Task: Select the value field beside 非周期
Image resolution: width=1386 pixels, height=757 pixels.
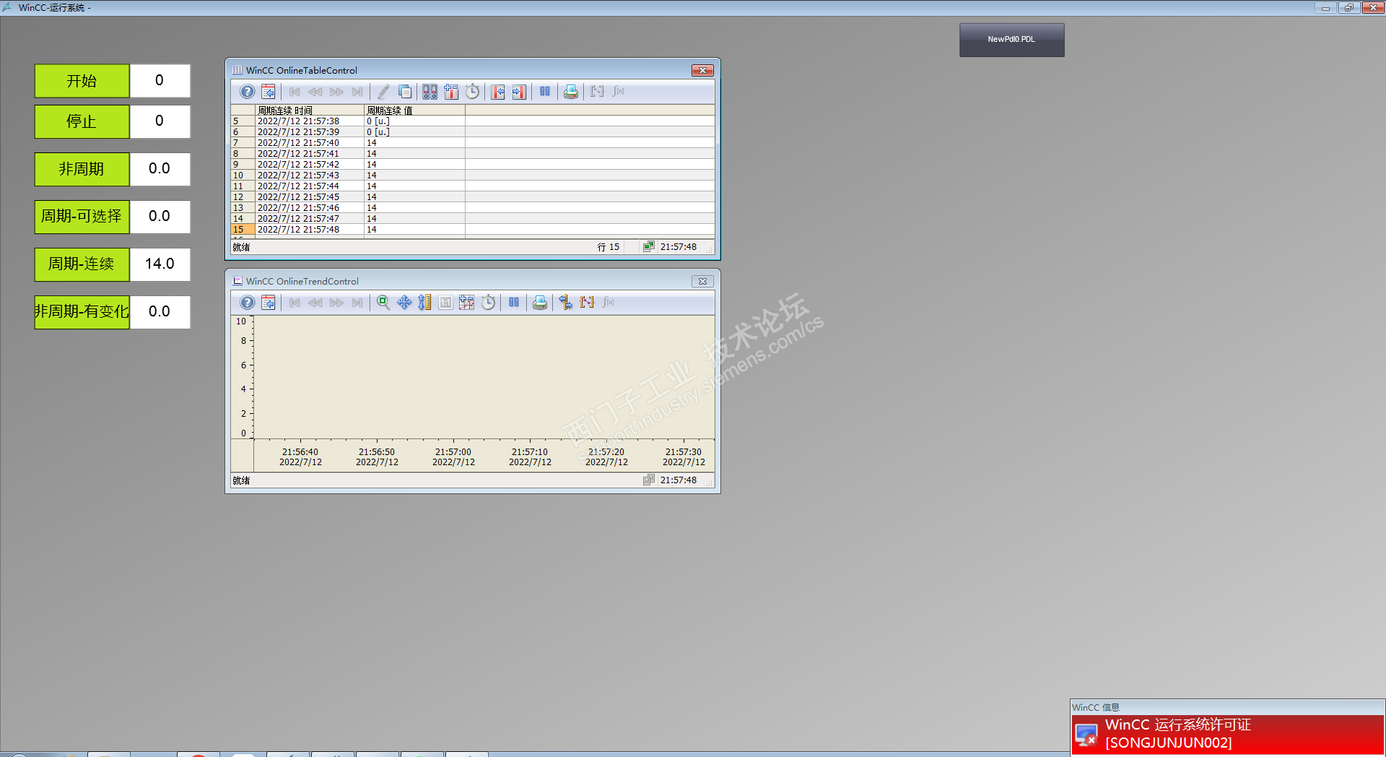Action: tap(160, 169)
